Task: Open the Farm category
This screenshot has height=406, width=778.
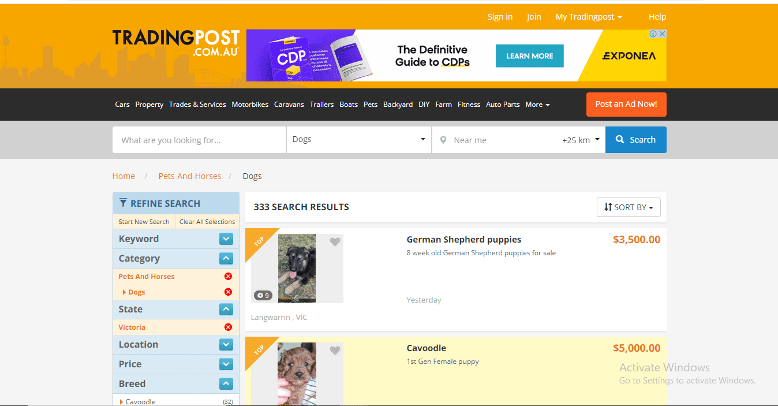Action: tap(444, 105)
